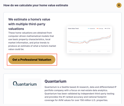Click the dialog title about home value estimate
This screenshot has width=124, height=106.
click(x=36, y=5)
